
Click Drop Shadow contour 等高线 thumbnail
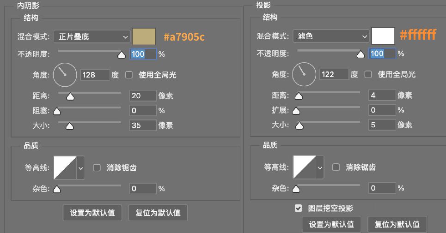(305, 167)
